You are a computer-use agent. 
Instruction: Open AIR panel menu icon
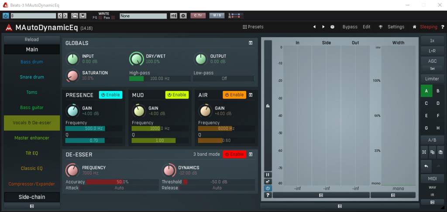coord(251,95)
